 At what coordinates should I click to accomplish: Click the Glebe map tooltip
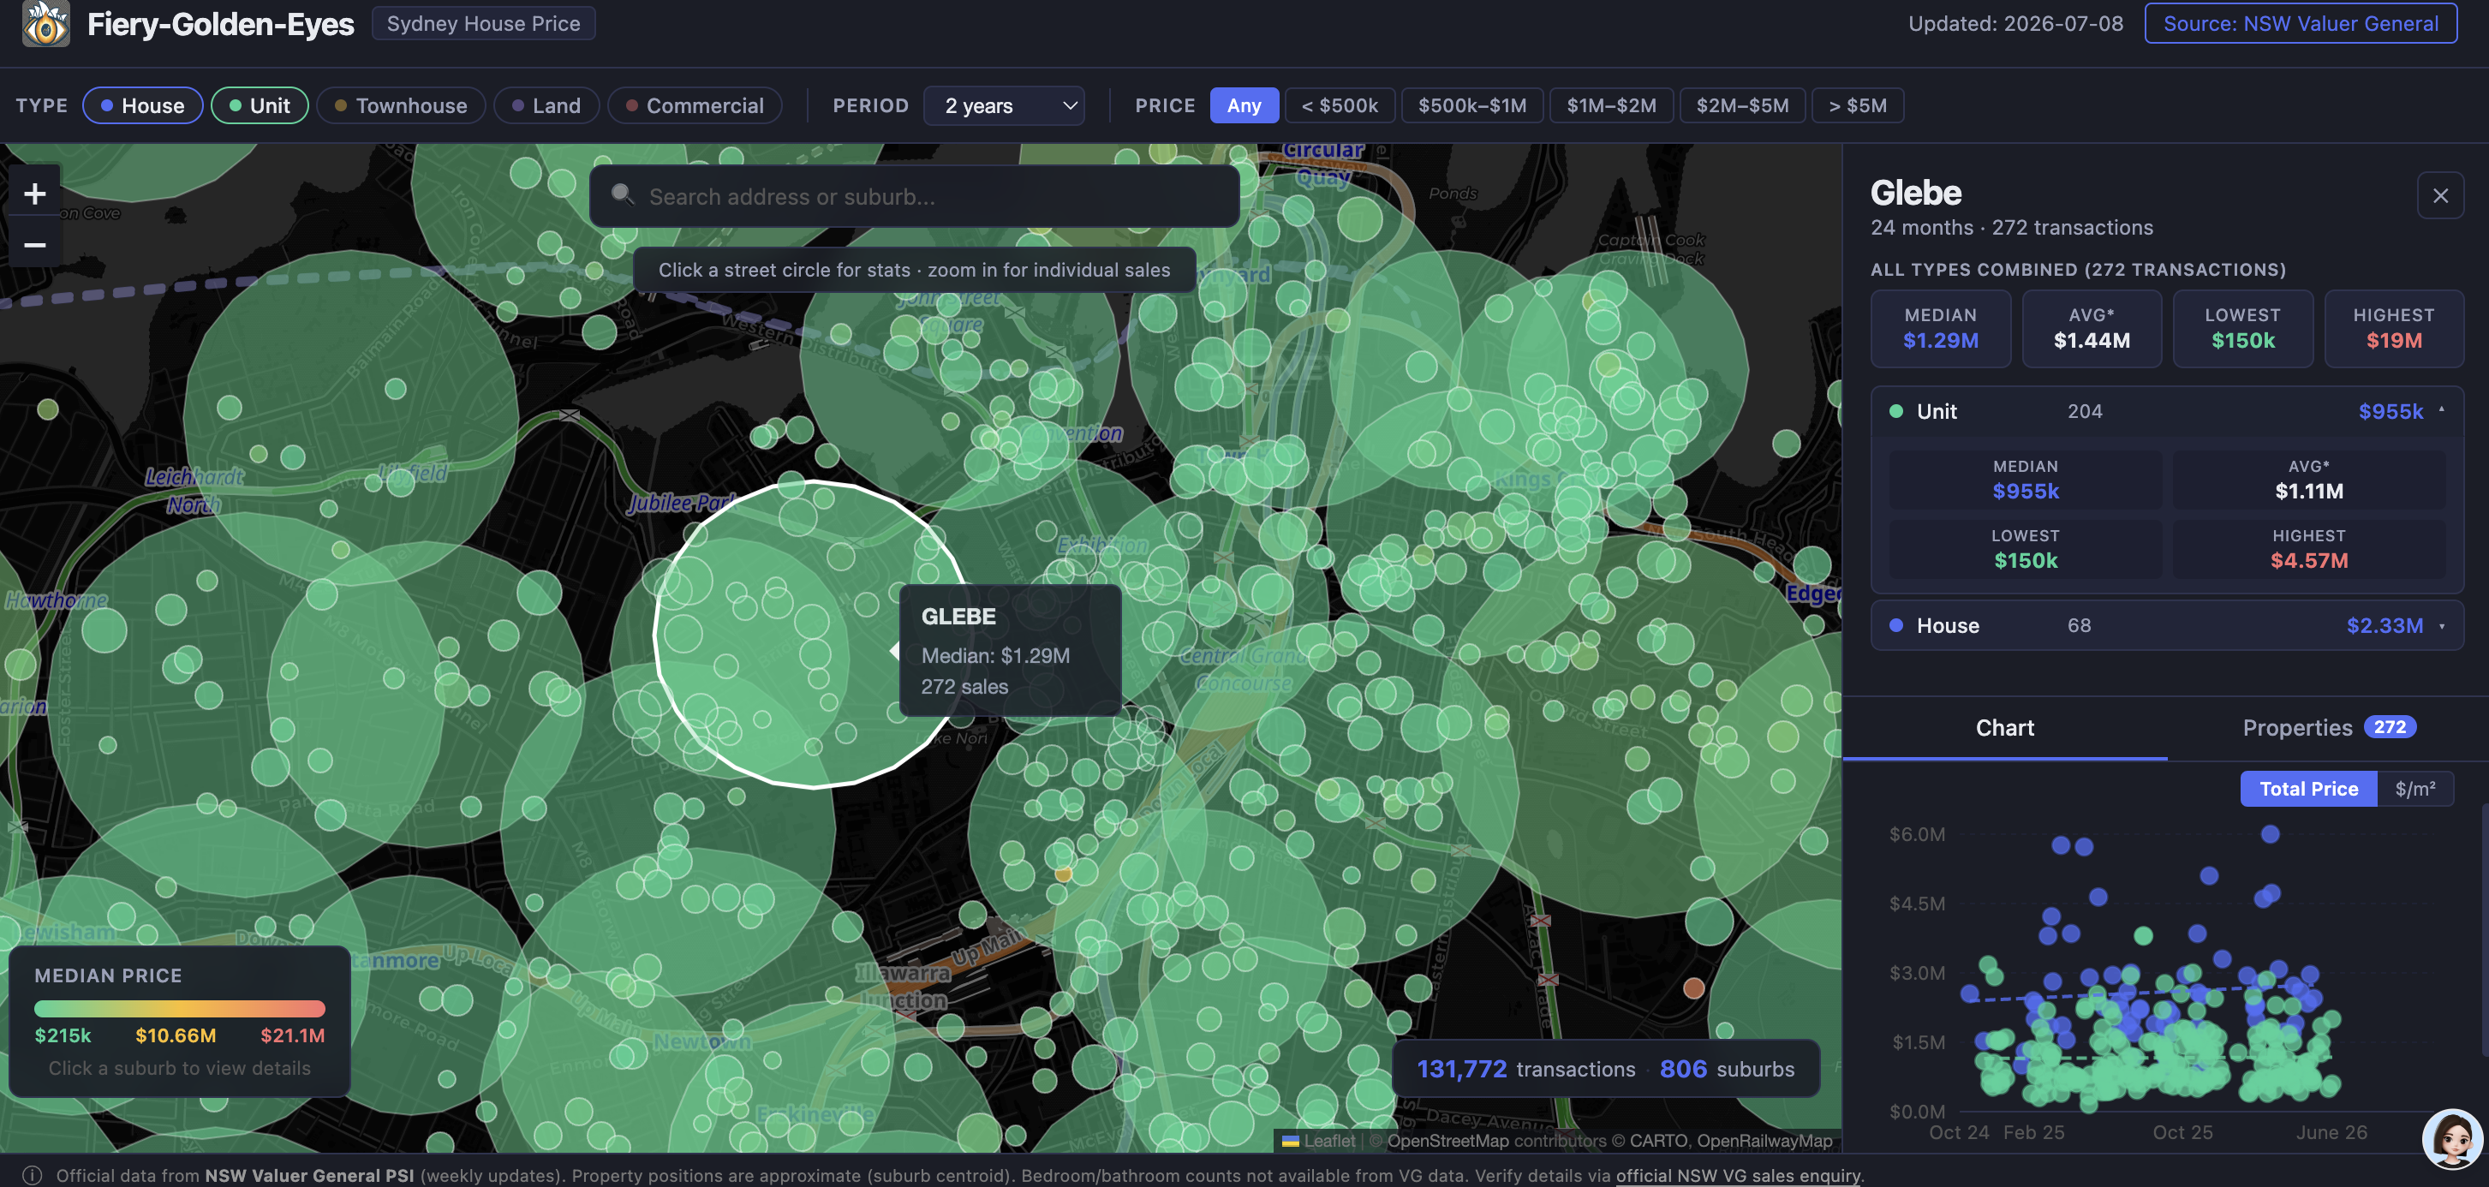coord(1010,650)
